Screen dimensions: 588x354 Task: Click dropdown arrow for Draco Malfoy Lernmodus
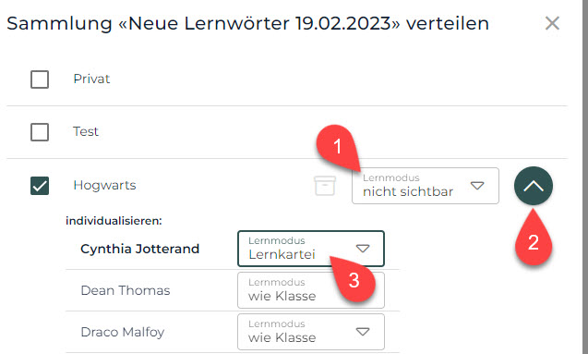tap(363, 332)
